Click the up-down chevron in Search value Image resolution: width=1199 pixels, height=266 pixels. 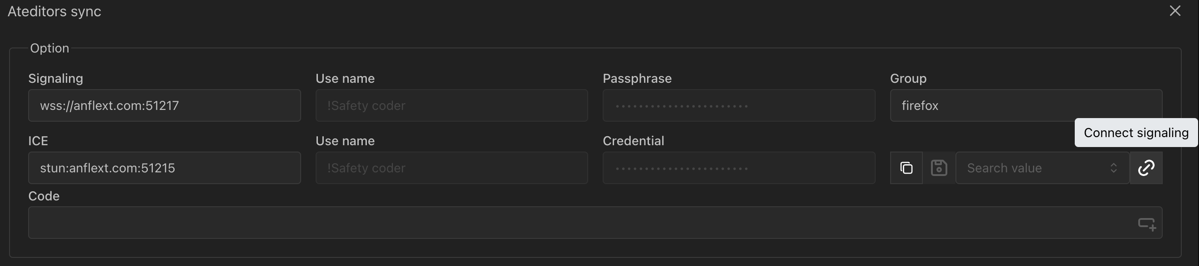point(1113,167)
